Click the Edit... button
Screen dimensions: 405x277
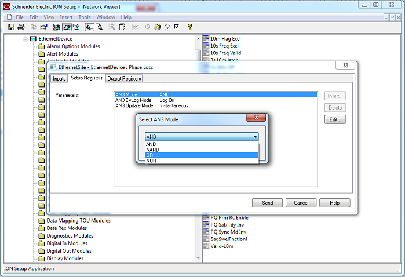point(335,119)
